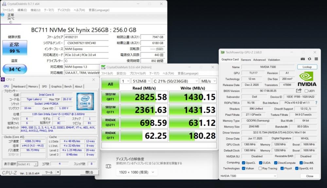
Task: Switch to the Memory tab in CPU-Z
Action: pos(33,86)
